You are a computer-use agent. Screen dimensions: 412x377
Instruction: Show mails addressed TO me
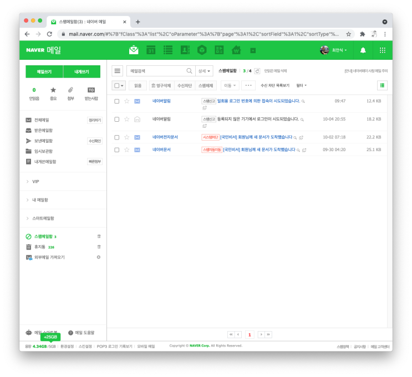[91, 94]
